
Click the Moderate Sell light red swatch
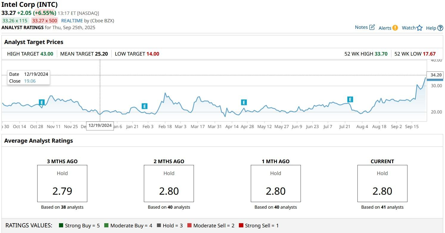(x=189, y=226)
